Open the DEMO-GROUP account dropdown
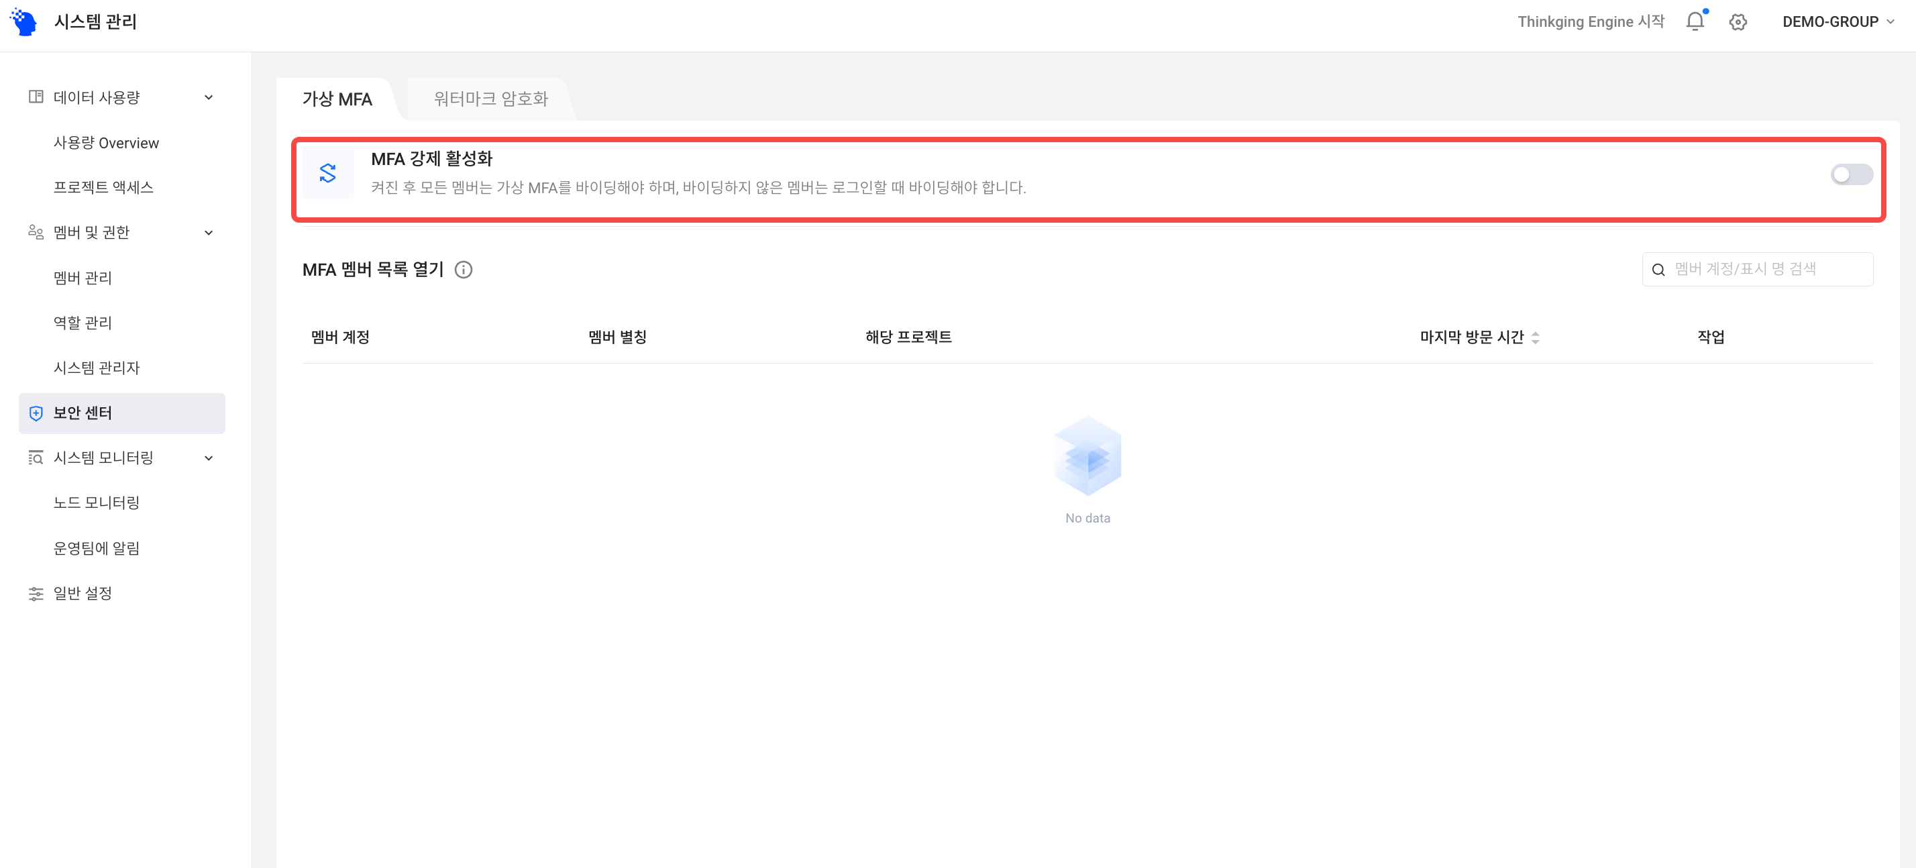Screen dimensions: 1916x868 point(1839,21)
